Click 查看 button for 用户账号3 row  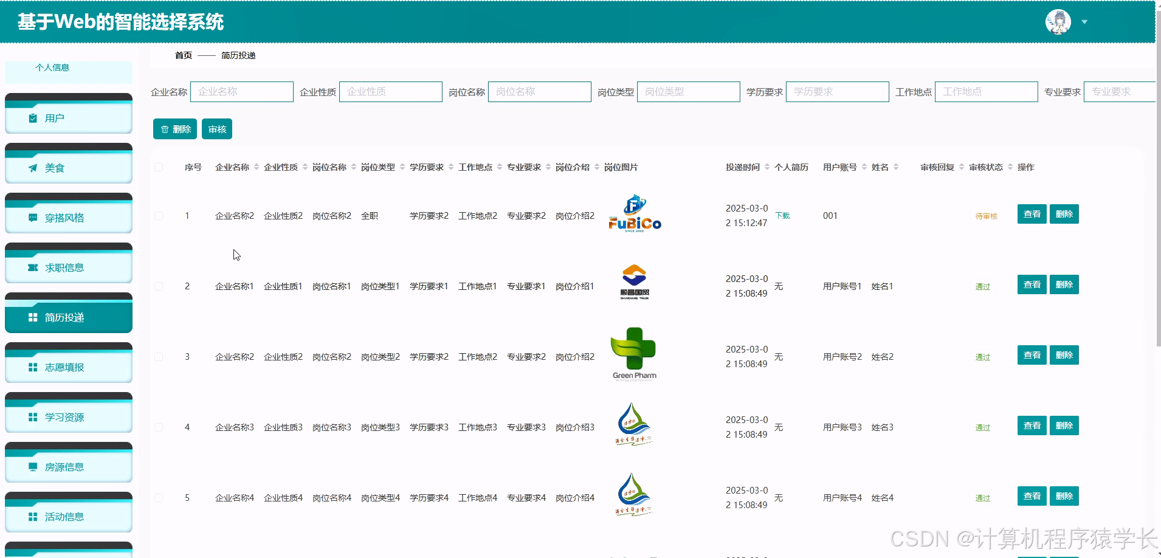click(1032, 425)
